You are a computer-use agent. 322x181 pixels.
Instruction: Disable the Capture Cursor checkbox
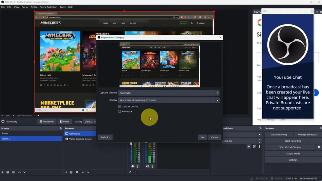click(x=120, y=106)
